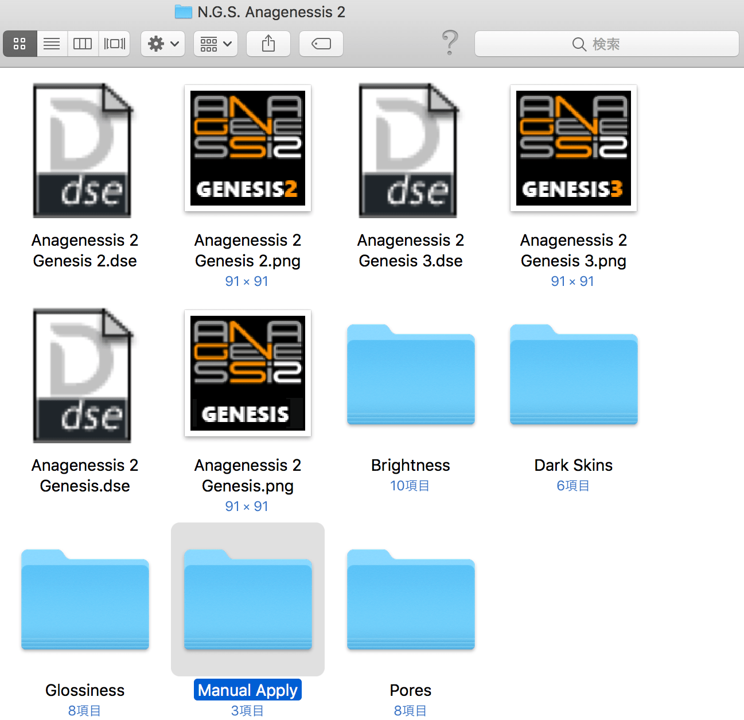744x720 pixels.
Task: Select Anagenessis 2 Genesis 3.dse file
Action: click(x=410, y=150)
